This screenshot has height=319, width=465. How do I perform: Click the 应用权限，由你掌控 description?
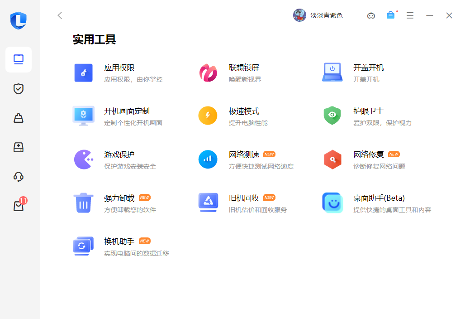click(x=133, y=79)
